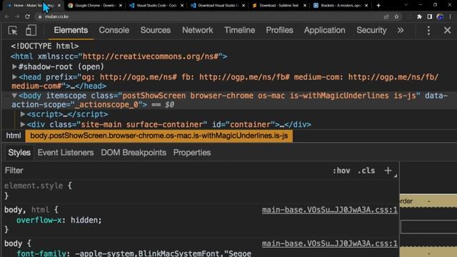Image resolution: width=457 pixels, height=257 pixels.
Task: Toggle the .cls classes button
Action: [x=366, y=171]
